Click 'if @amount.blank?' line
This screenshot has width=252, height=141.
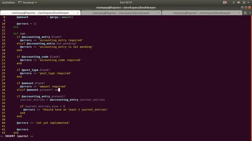pos(31,83)
